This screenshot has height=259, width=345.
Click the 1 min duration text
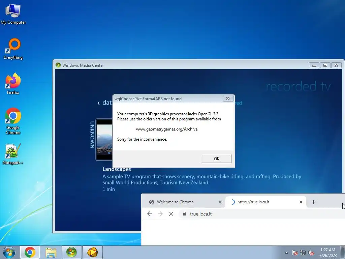pyautogui.click(x=108, y=190)
